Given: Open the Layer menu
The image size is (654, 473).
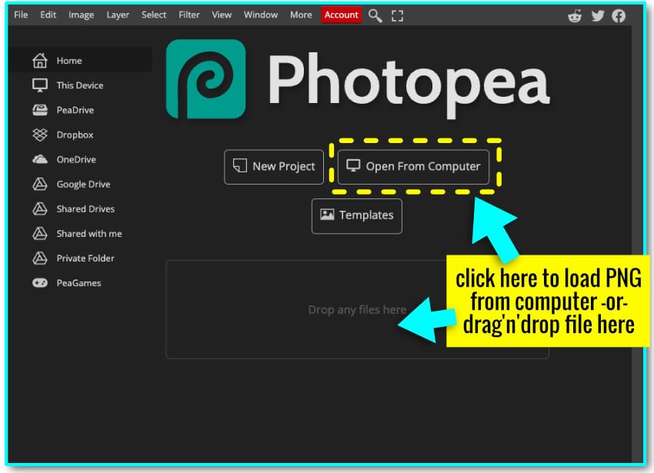Looking at the screenshot, I should [118, 15].
